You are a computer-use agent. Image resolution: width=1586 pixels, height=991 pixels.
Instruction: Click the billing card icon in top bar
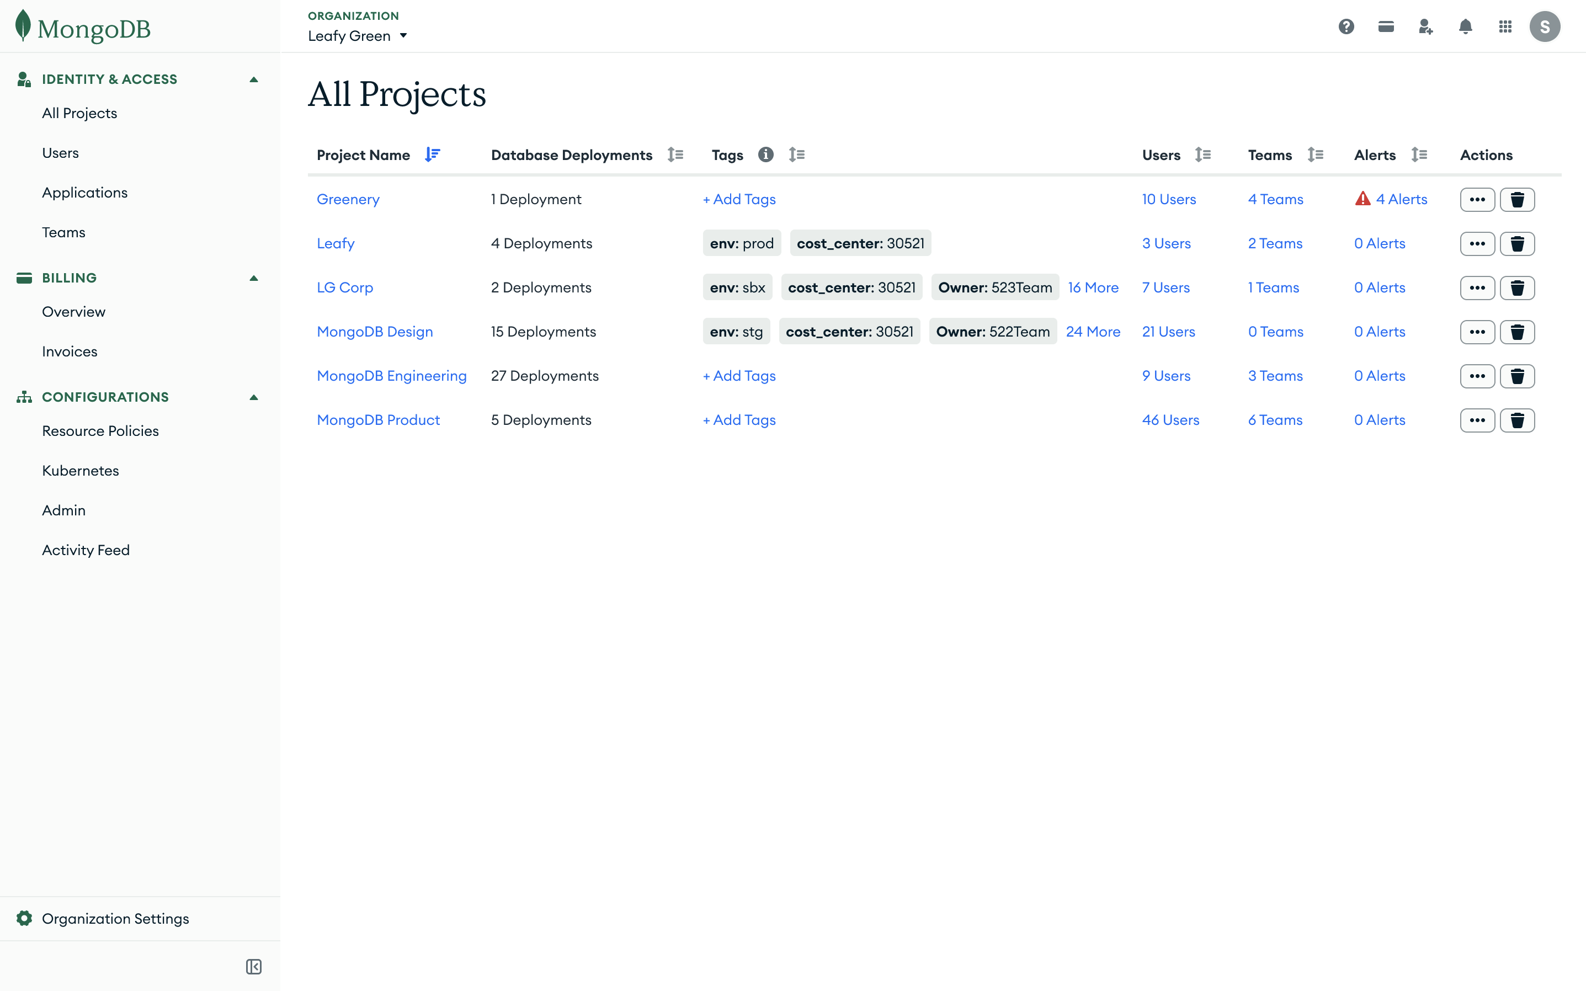[x=1386, y=26]
